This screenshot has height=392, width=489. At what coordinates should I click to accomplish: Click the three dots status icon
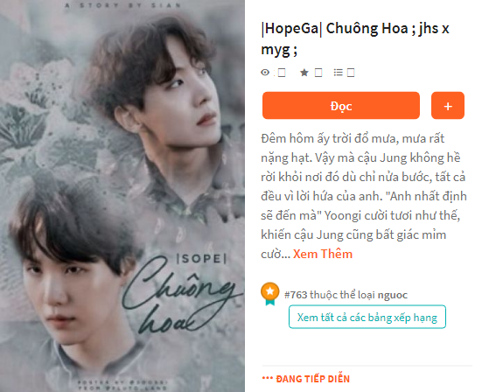[x=268, y=378]
